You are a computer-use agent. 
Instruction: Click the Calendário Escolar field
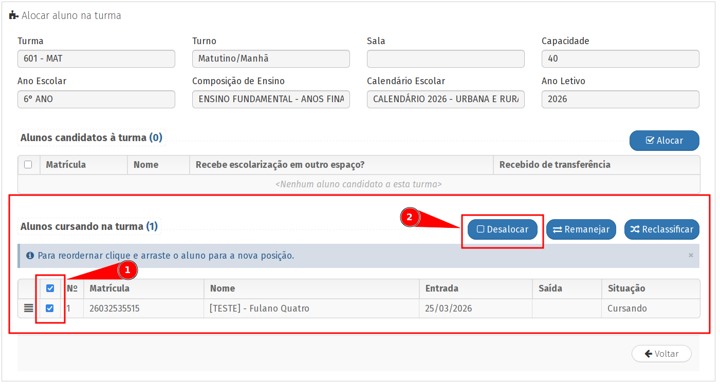pos(446,99)
